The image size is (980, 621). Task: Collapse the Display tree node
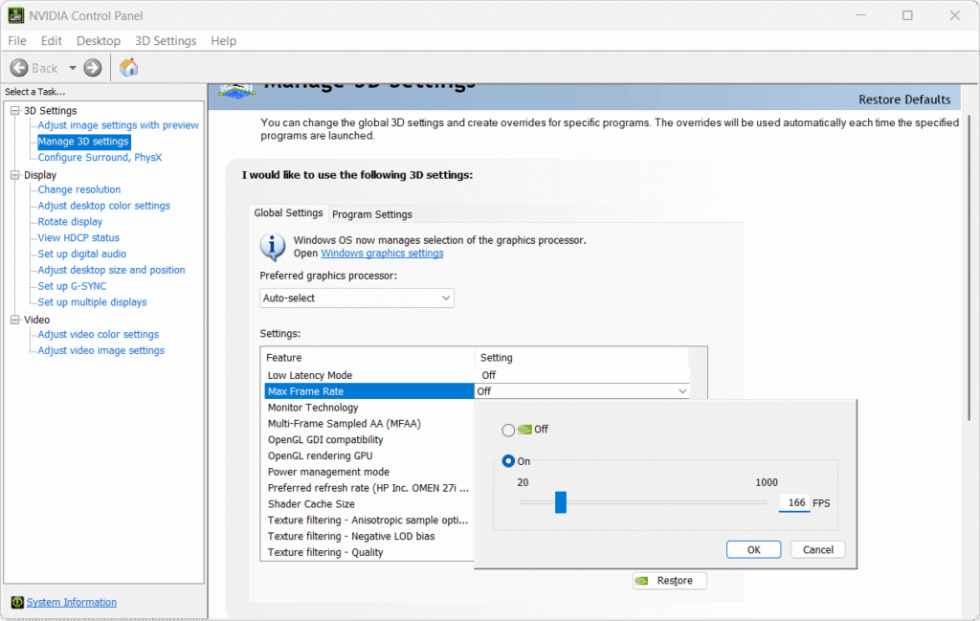tap(15, 175)
